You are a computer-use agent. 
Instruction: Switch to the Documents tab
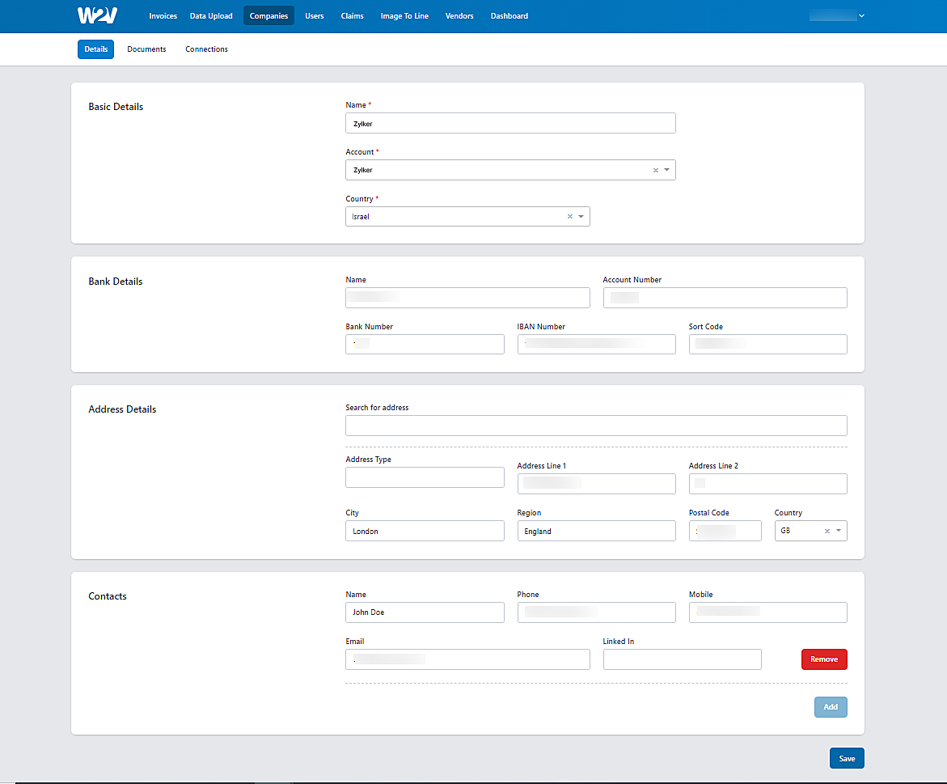[x=146, y=49]
